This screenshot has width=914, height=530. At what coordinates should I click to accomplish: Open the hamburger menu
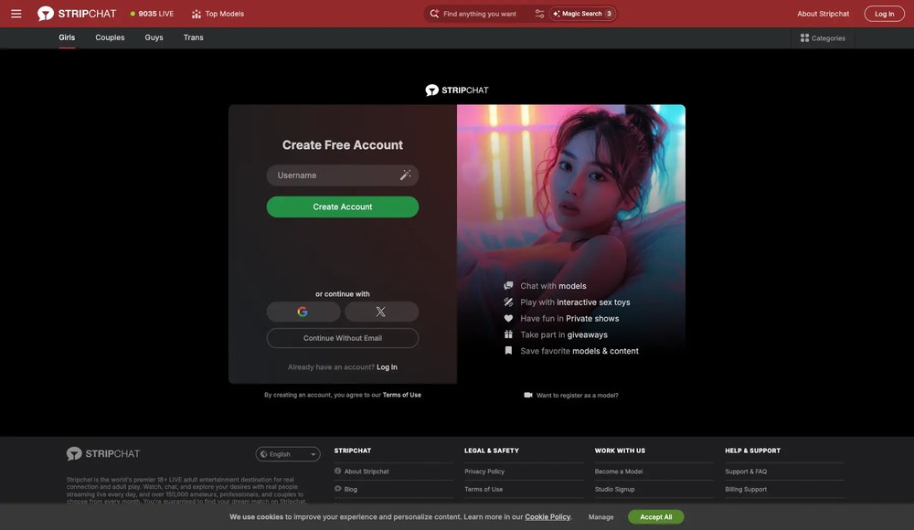coord(16,14)
